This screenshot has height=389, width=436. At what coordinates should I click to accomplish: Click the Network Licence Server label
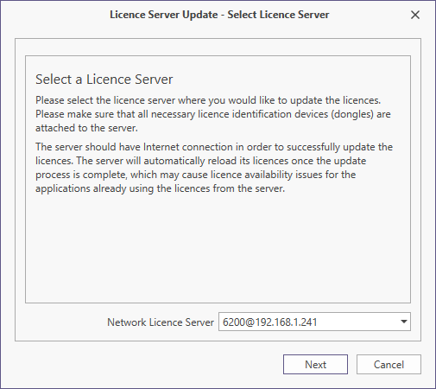coord(161,322)
